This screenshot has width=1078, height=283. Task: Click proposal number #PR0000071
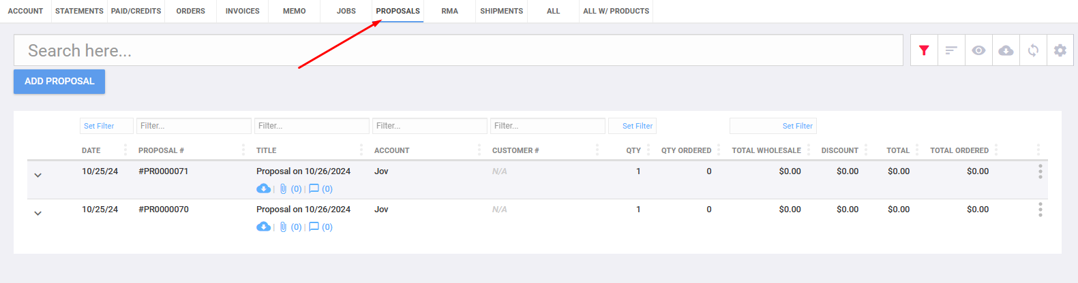coord(164,171)
